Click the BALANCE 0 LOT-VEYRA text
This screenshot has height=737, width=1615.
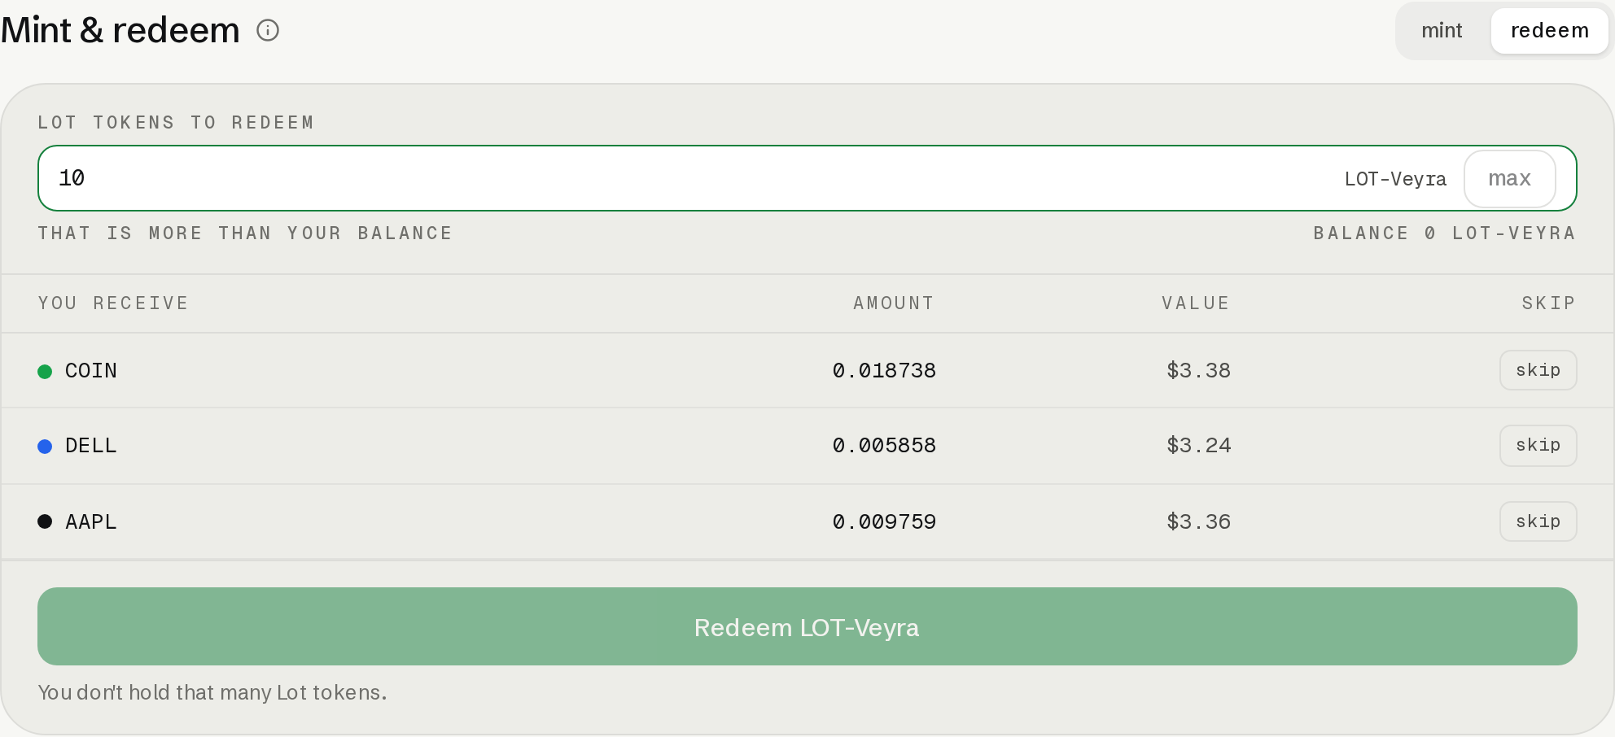[x=1445, y=233]
